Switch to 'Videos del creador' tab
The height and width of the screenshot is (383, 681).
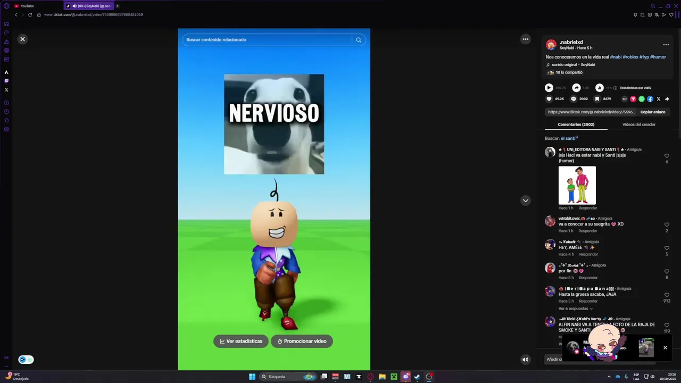point(638,124)
